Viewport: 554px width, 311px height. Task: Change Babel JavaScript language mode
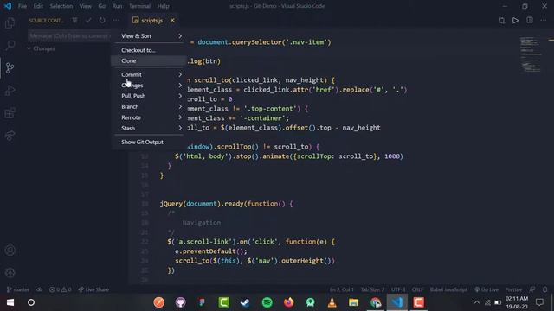pos(448,289)
